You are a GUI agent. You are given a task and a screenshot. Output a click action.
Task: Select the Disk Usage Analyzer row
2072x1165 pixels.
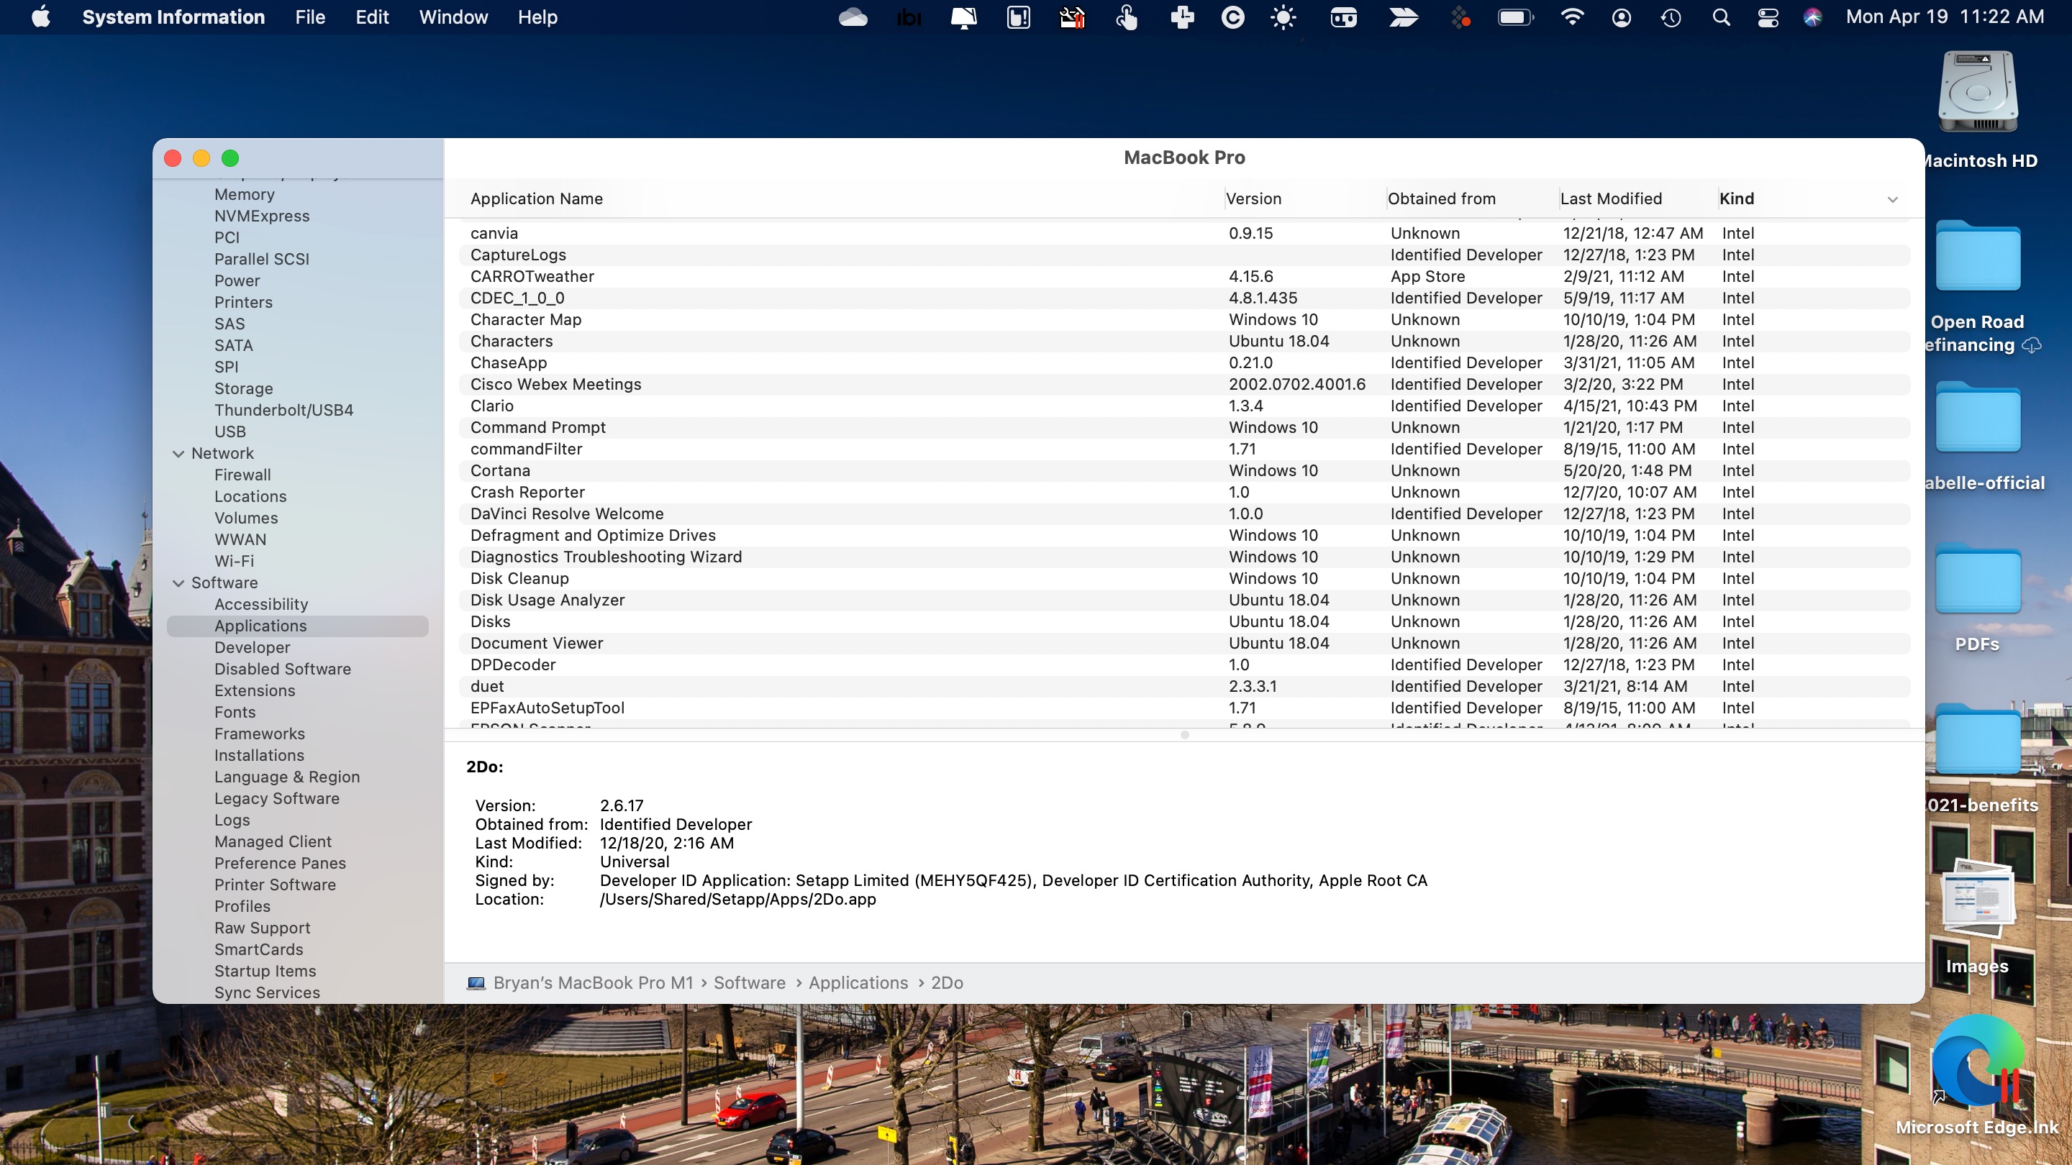click(x=1184, y=600)
